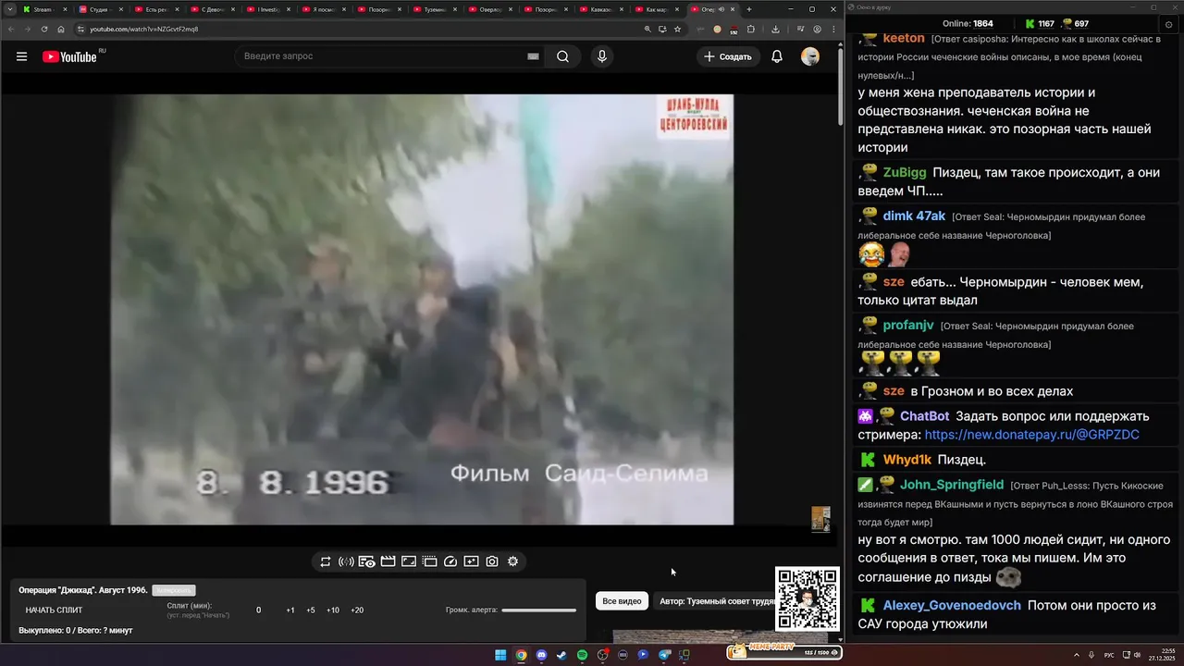
Task: Open the browser extensions puzzle icon
Action: pyautogui.click(x=751, y=29)
